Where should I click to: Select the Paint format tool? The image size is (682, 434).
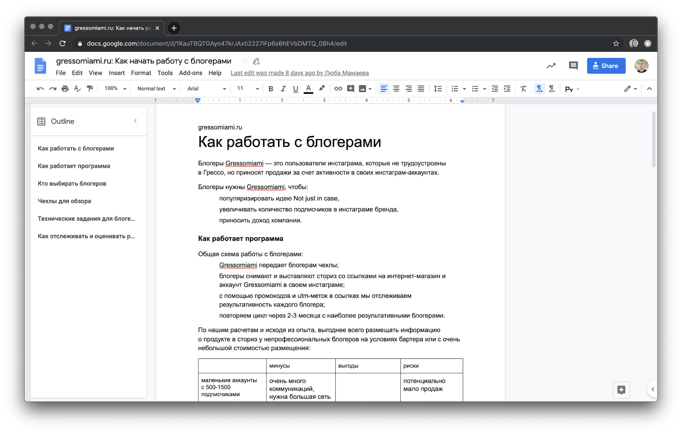pyautogui.click(x=90, y=89)
